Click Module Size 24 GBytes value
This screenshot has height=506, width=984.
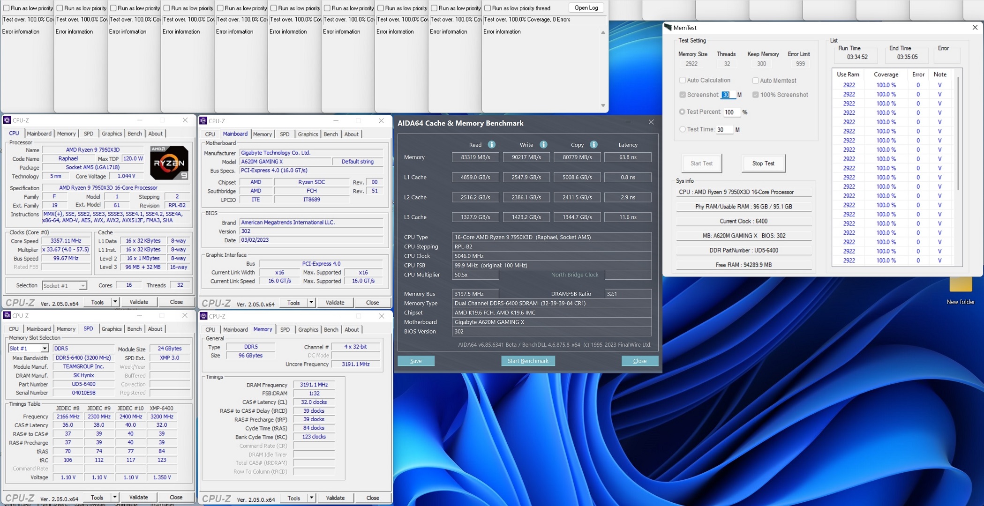pyautogui.click(x=170, y=349)
